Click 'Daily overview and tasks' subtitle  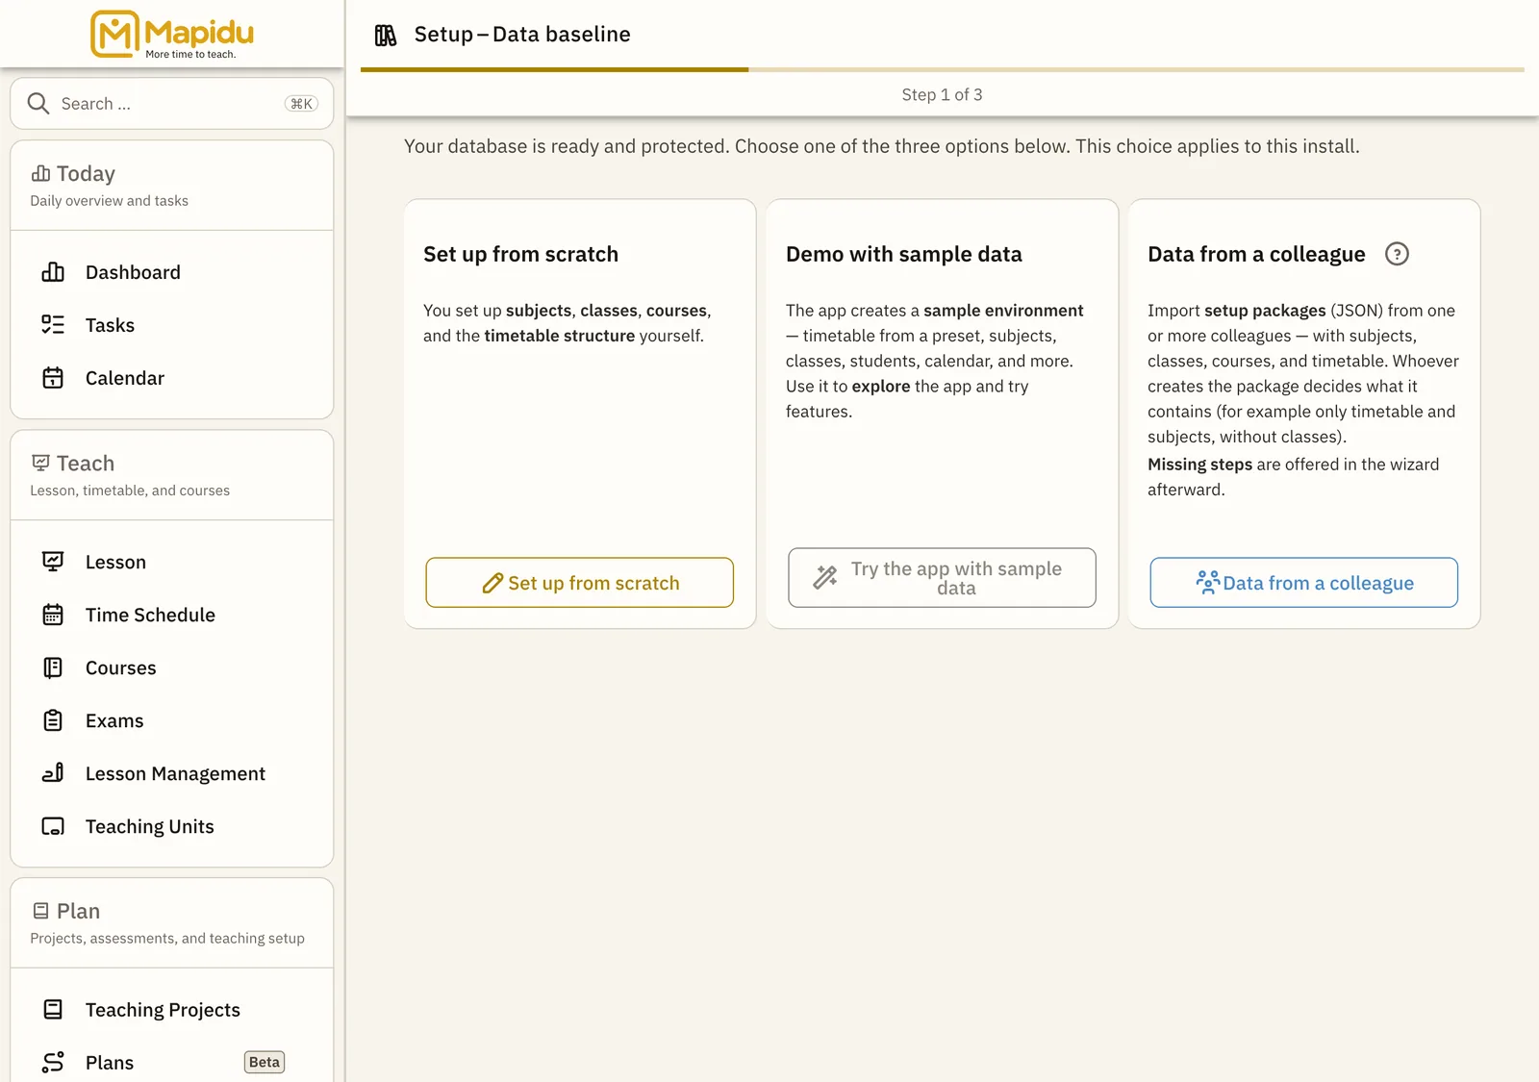[x=110, y=201]
